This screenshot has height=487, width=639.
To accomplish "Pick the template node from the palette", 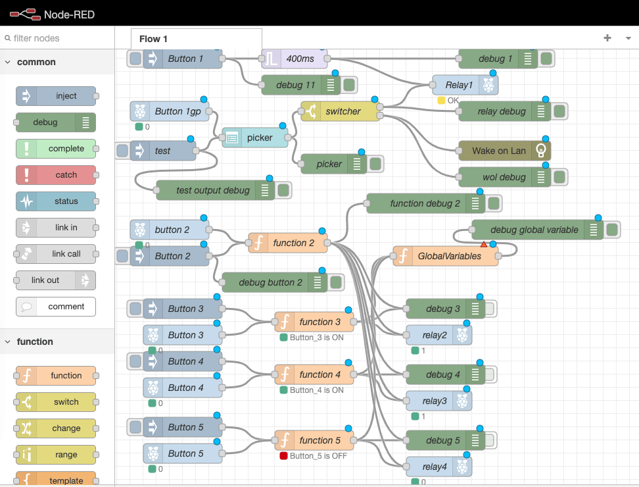I will pos(56,479).
